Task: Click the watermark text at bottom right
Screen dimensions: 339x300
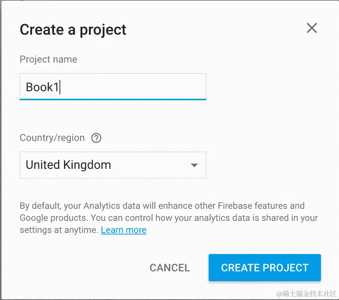Action: point(306,294)
